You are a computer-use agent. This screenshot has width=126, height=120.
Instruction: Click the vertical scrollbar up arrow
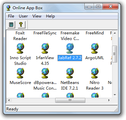[115, 33]
